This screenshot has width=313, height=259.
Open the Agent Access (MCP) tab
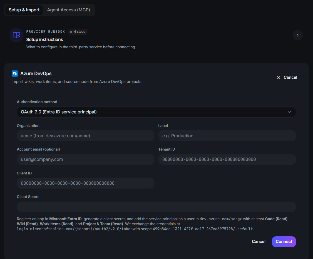pyautogui.click(x=68, y=10)
